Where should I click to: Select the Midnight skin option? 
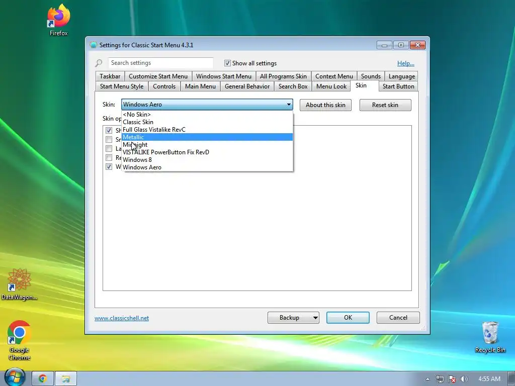click(x=207, y=144)
